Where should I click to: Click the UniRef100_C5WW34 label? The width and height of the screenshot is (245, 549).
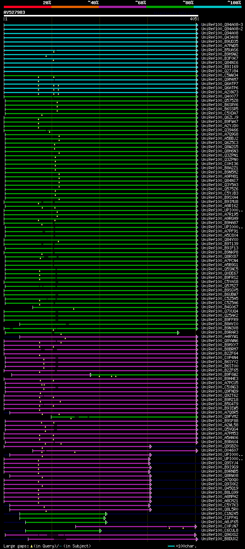(x=220, y=75)
